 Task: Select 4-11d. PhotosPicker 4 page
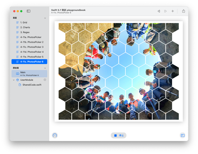[29, 52]
